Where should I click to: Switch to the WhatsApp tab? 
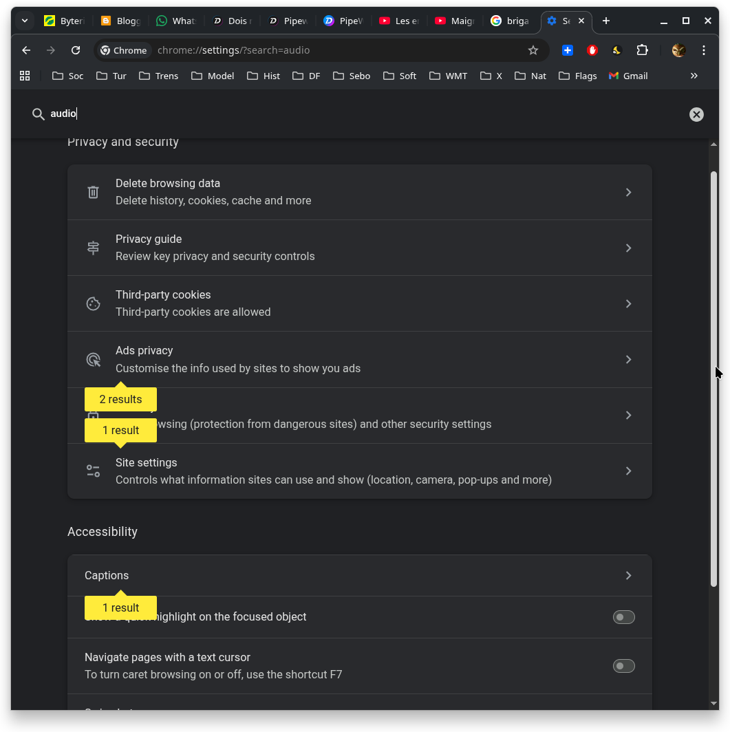175,21
